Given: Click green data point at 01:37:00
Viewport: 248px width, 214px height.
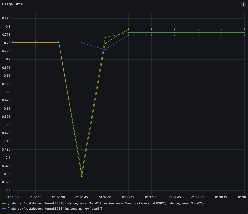Looking at the screenshot, I should click(x=105, y=37).
